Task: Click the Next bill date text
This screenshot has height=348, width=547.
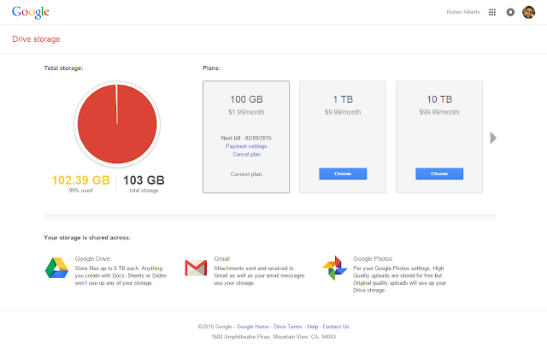Action: point(246,138)
